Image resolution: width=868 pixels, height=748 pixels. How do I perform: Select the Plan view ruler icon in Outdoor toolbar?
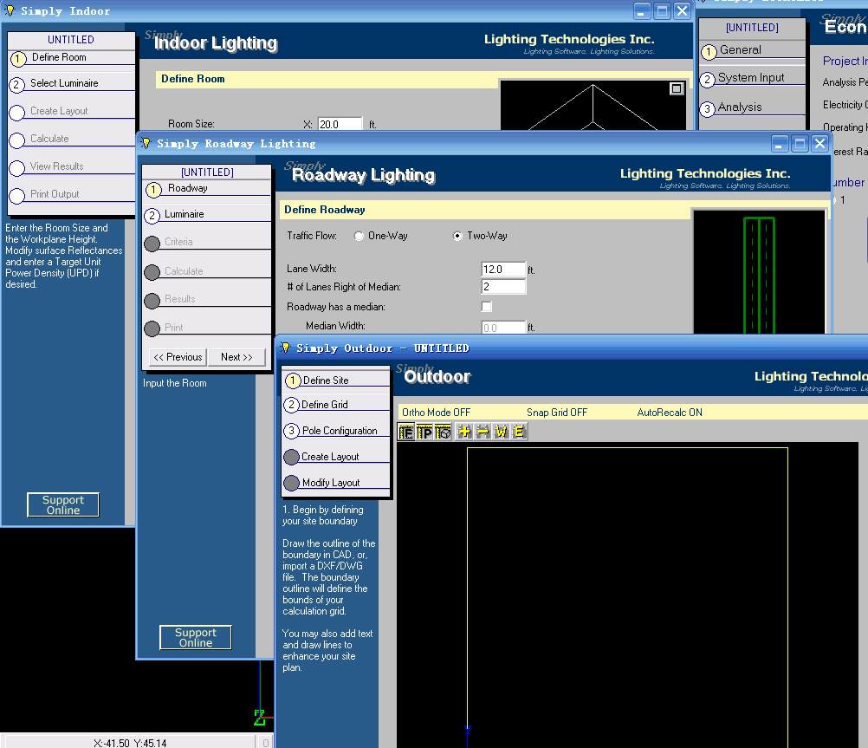[x=424, y=433]
